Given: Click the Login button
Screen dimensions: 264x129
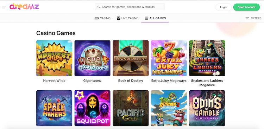Looking at the screenshot, I should pos(224,7).
